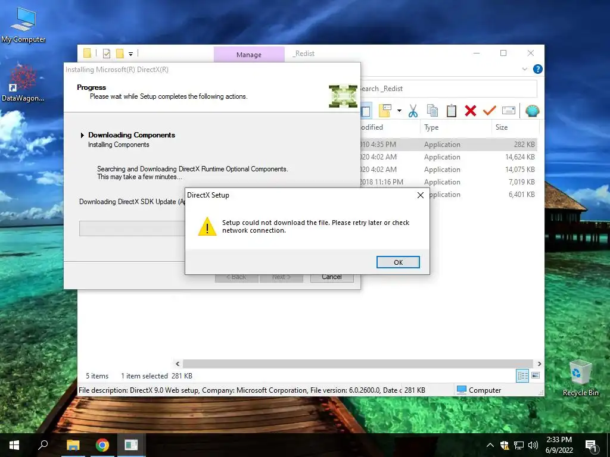The width and height of the screenshot is (610, 457).
Task: Select the file sized 14,624 KB
Action: coord(448,157)
